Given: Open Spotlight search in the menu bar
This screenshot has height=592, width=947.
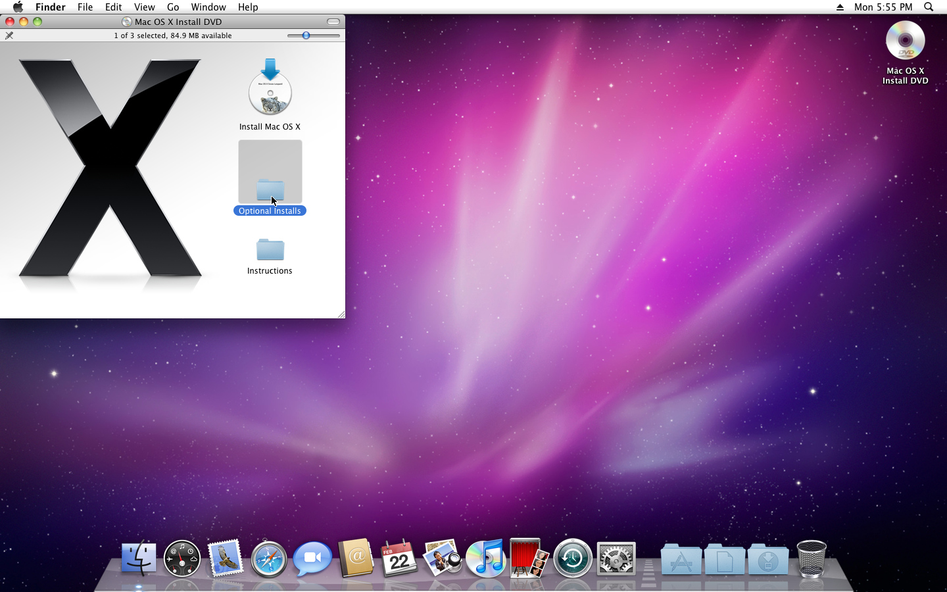Looking at the screenshot, I should tap(929, 7).
